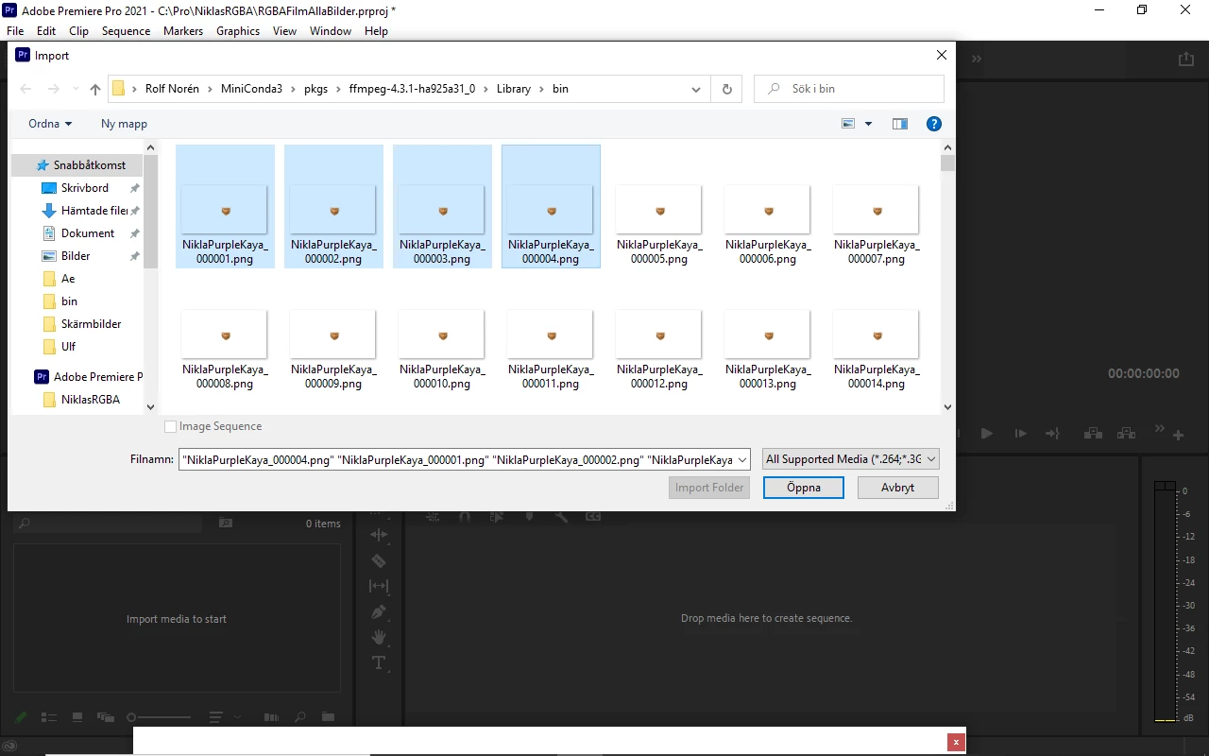Click the Lift icon in Program monitor
This screenshot has width=1209, height=756.
(x=1093, y=434)
